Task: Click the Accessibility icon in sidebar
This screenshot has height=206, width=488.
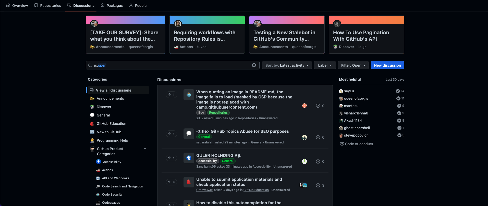Action: point(99,162)
